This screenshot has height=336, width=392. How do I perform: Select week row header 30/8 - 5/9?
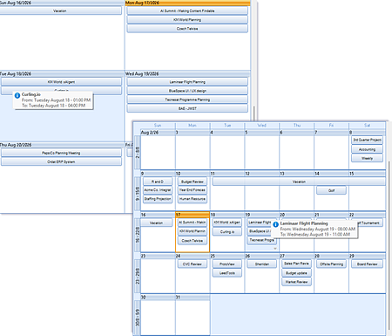coord(138,318)
